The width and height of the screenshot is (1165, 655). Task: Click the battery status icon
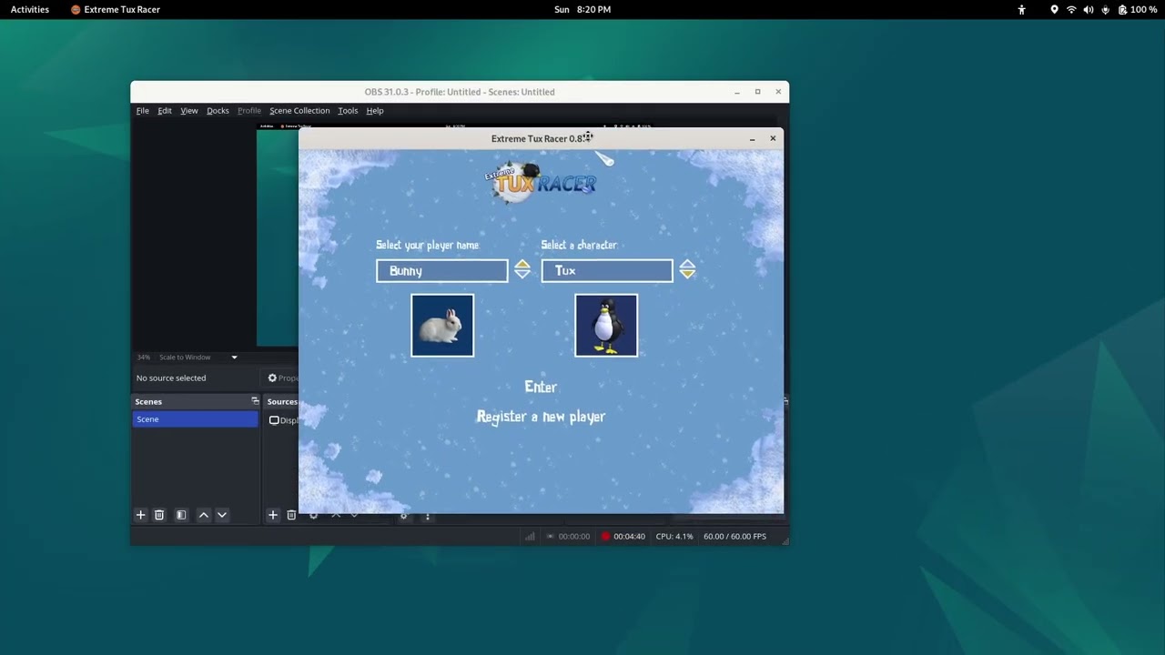pos(1122,10)
